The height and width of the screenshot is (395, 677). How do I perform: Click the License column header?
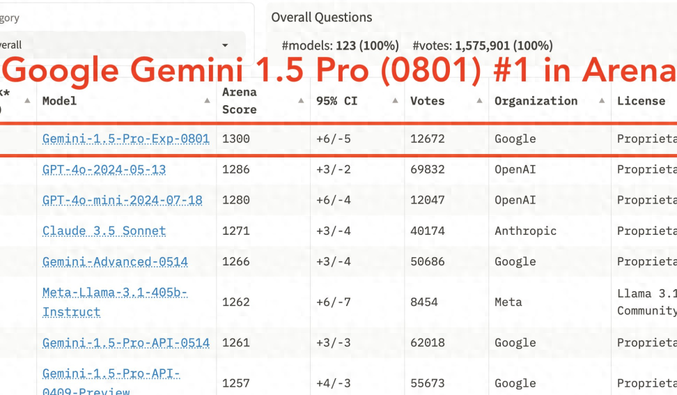click(x=641, y=101)
